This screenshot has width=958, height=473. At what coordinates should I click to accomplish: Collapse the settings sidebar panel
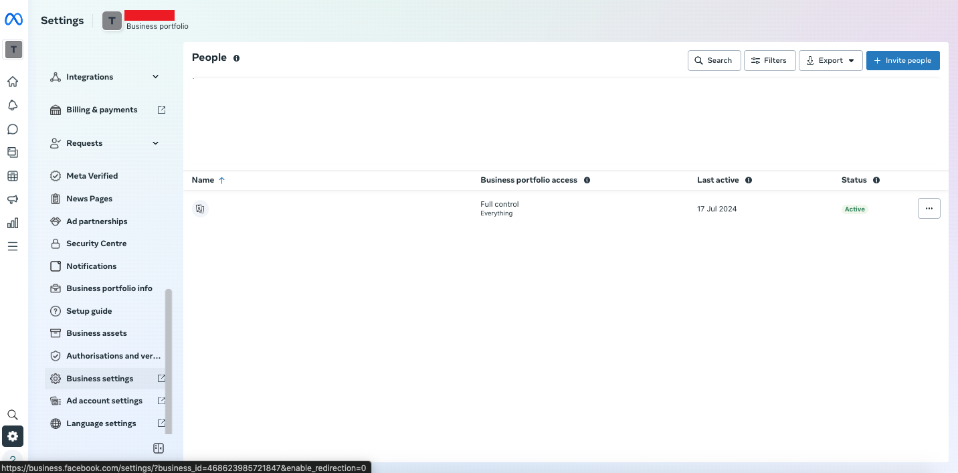pos(159,448)
